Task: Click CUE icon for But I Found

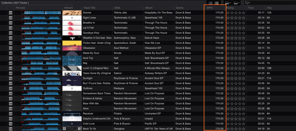Action: pos(10,83)
